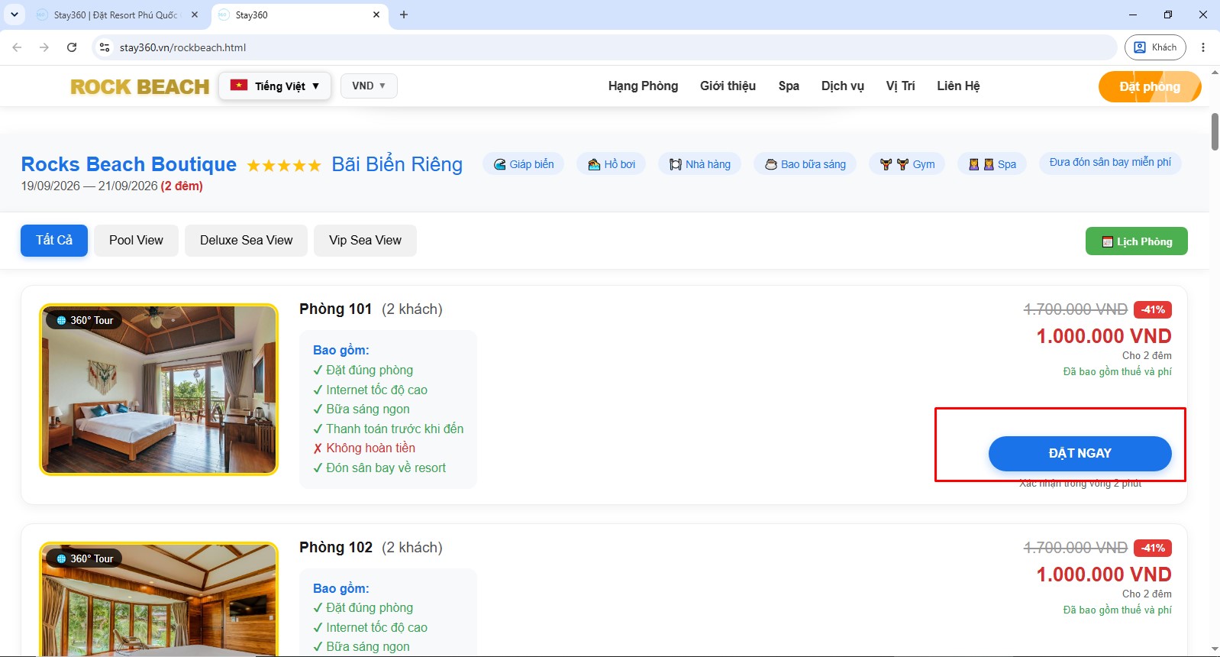Open the Liên Hệ menu item
Viewport: 1220px width, 657px height.
958,86
